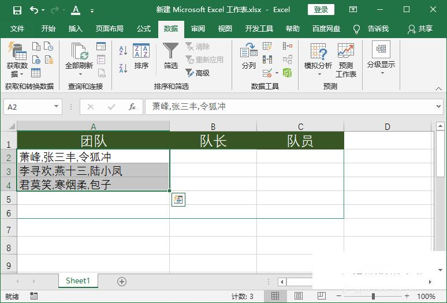The height and width of the screenshot is (303, 447).
Task: Open the 开发工具 (Developer) tab
Action: 259,29
